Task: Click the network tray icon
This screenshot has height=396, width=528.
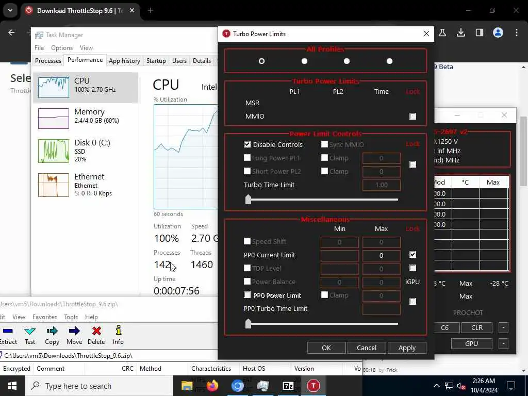Action: tap(449, 386)
